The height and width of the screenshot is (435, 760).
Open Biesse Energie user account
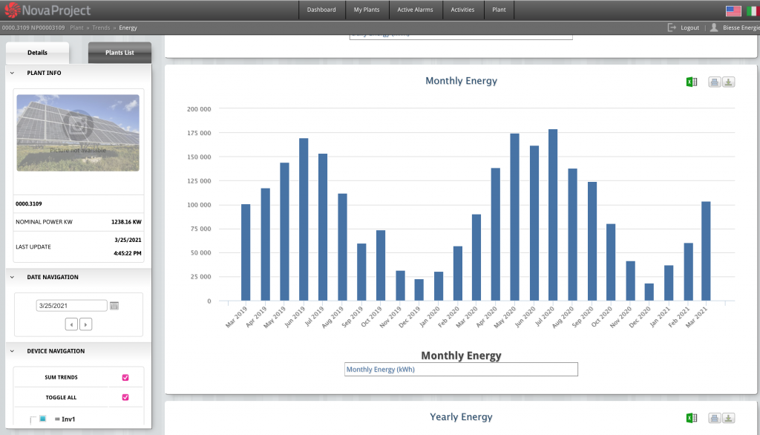741,27
